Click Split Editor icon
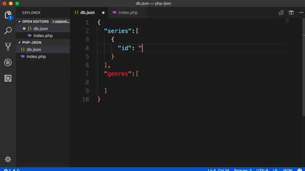 (x=291, y=13)
